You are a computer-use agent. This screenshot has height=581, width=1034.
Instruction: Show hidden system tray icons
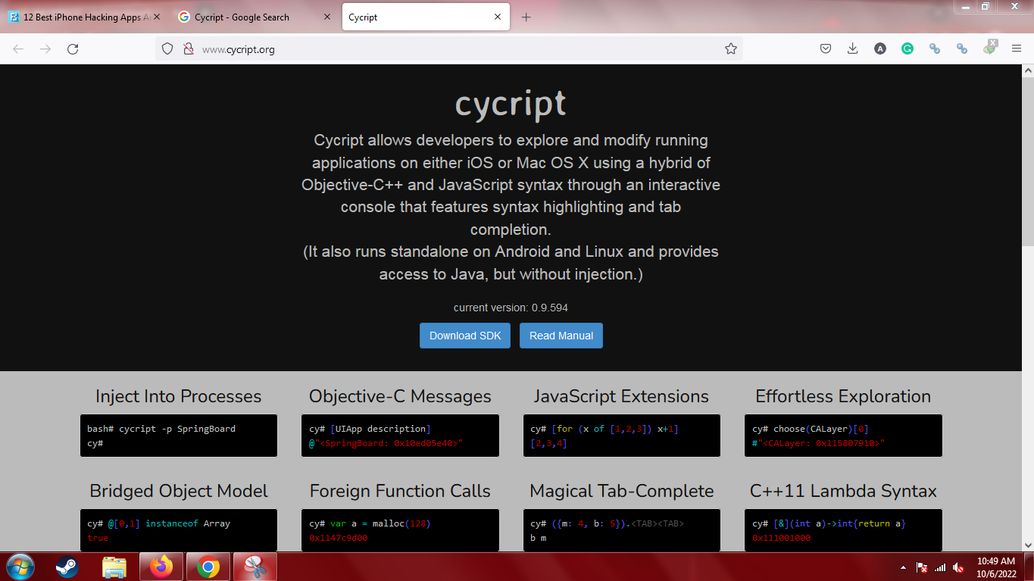[903, 567]
